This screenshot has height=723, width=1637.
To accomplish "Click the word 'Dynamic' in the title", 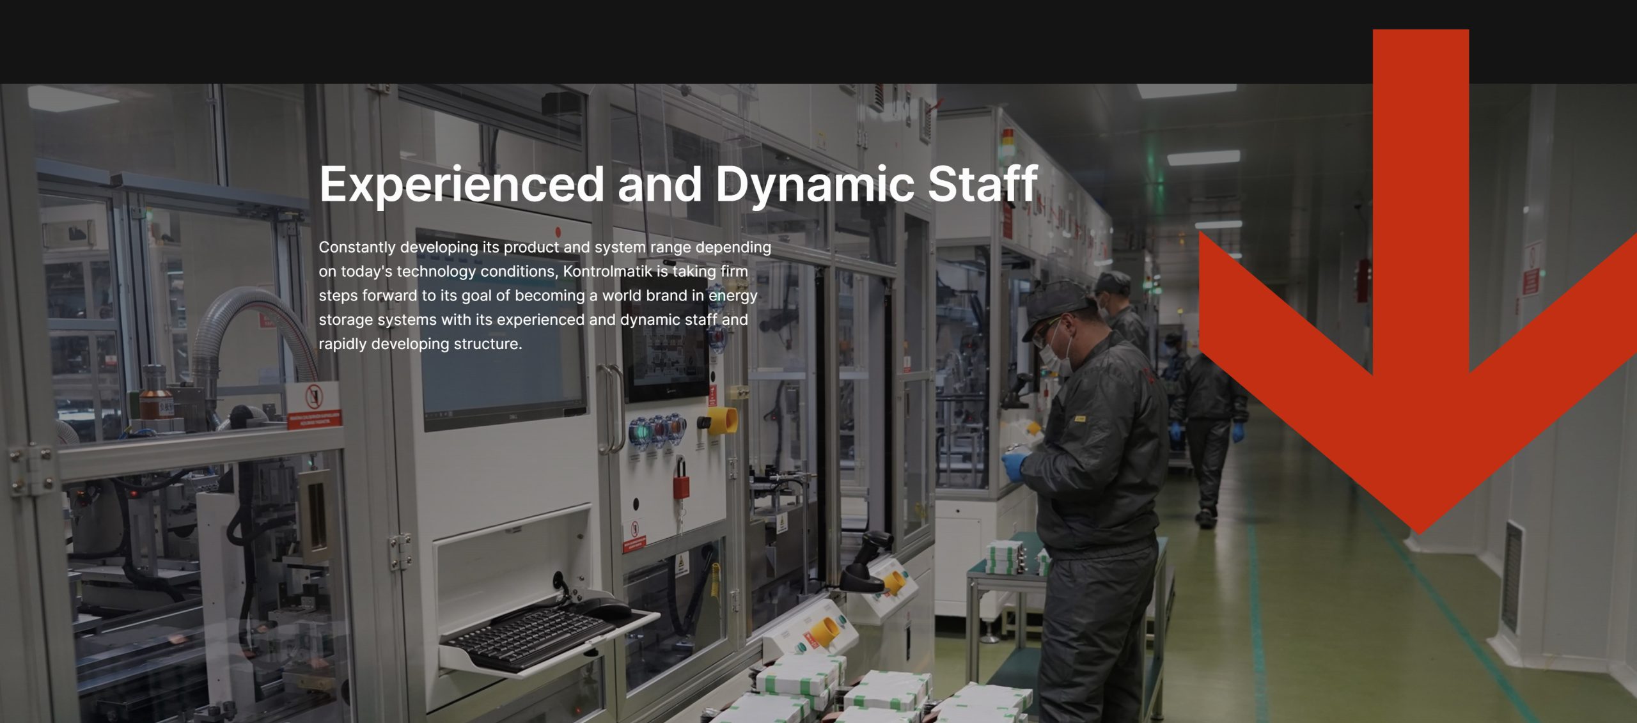I will click(815, 184).
